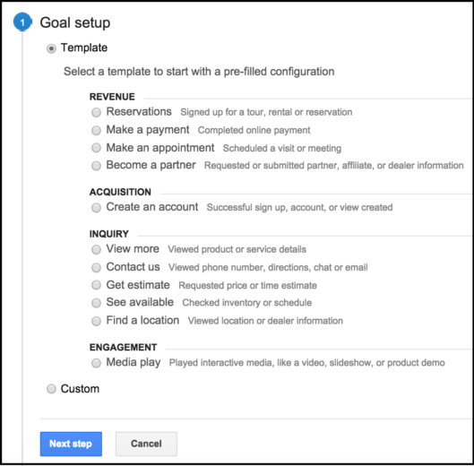Select the View more inquiry option

(96, 249)
